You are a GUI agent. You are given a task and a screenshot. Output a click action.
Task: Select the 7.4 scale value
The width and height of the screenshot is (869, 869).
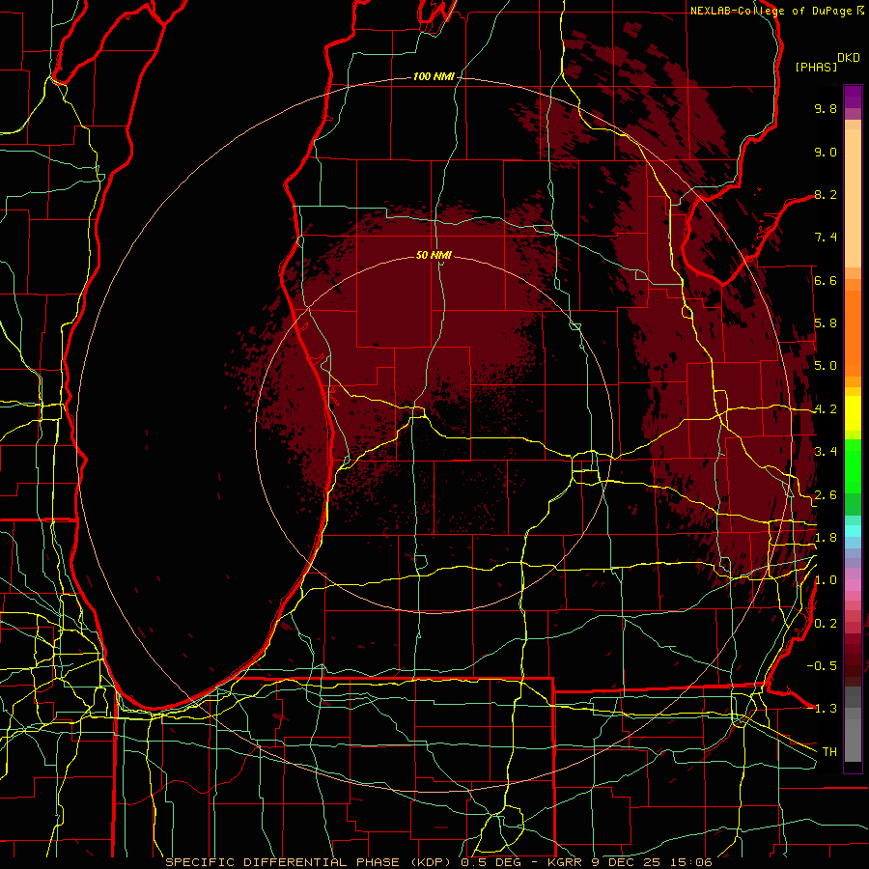click(x=826, y=238)
